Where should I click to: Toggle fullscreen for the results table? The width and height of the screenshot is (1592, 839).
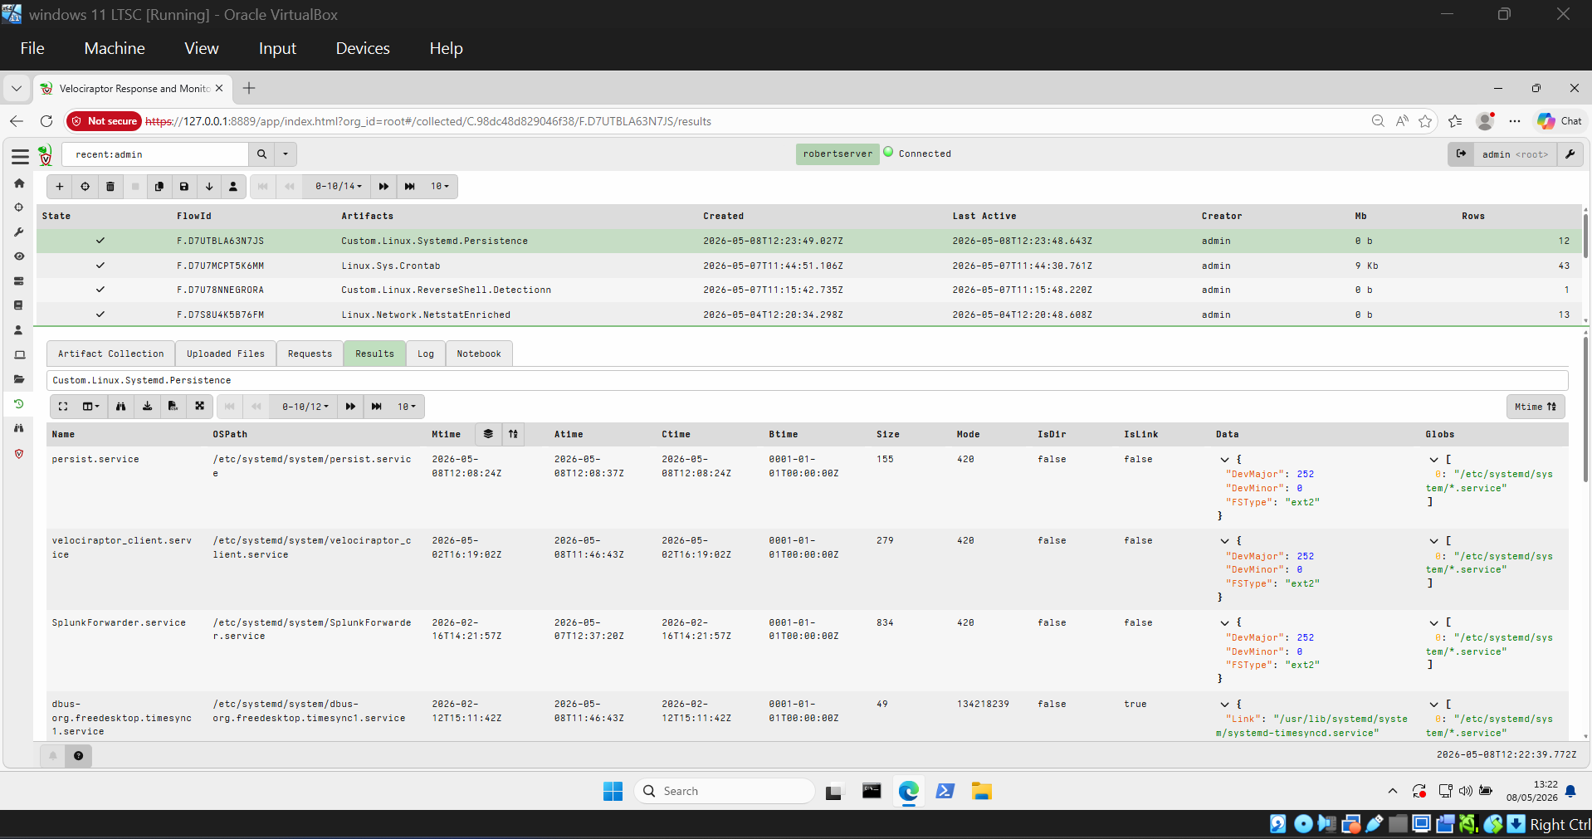tap(63, 407)
